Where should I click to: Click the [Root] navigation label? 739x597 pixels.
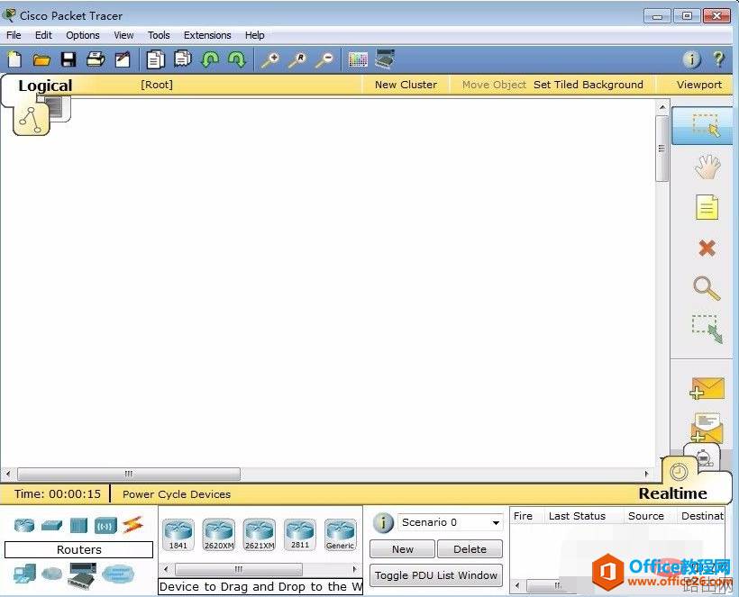point(157,85)
